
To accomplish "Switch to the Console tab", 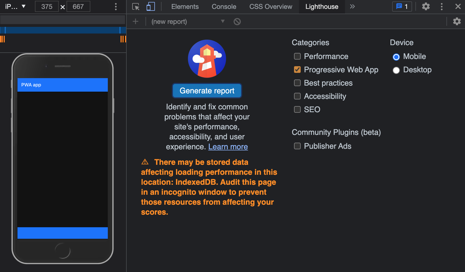I will coord(224,7).
